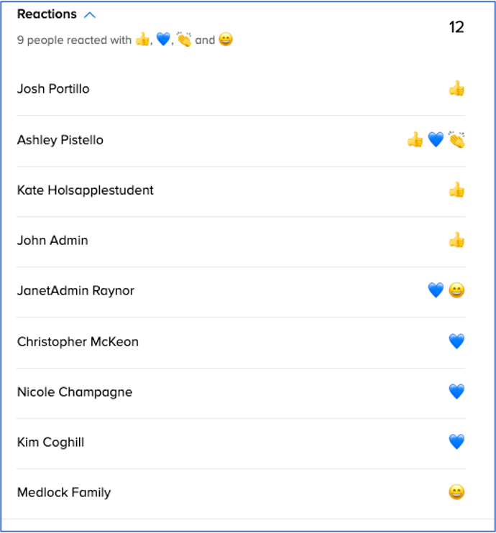Click Ashley Pistello's thumbs up emoji
The image size is (496, 533).
point(415,140)
